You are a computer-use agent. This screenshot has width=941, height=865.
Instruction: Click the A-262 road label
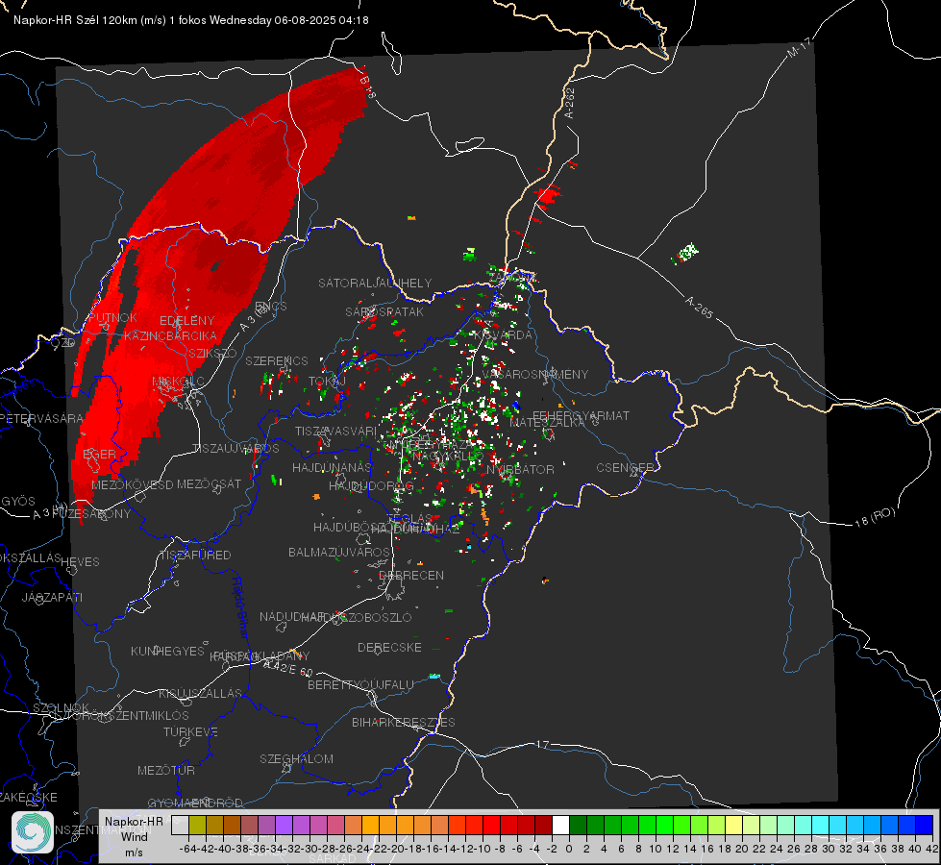click(x=570, y=103)
